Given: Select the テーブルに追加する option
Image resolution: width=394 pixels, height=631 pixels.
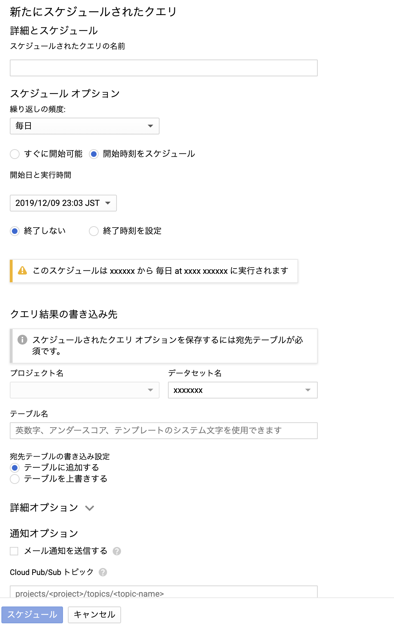Looking at the screenshot, I should tap(14, 467).
